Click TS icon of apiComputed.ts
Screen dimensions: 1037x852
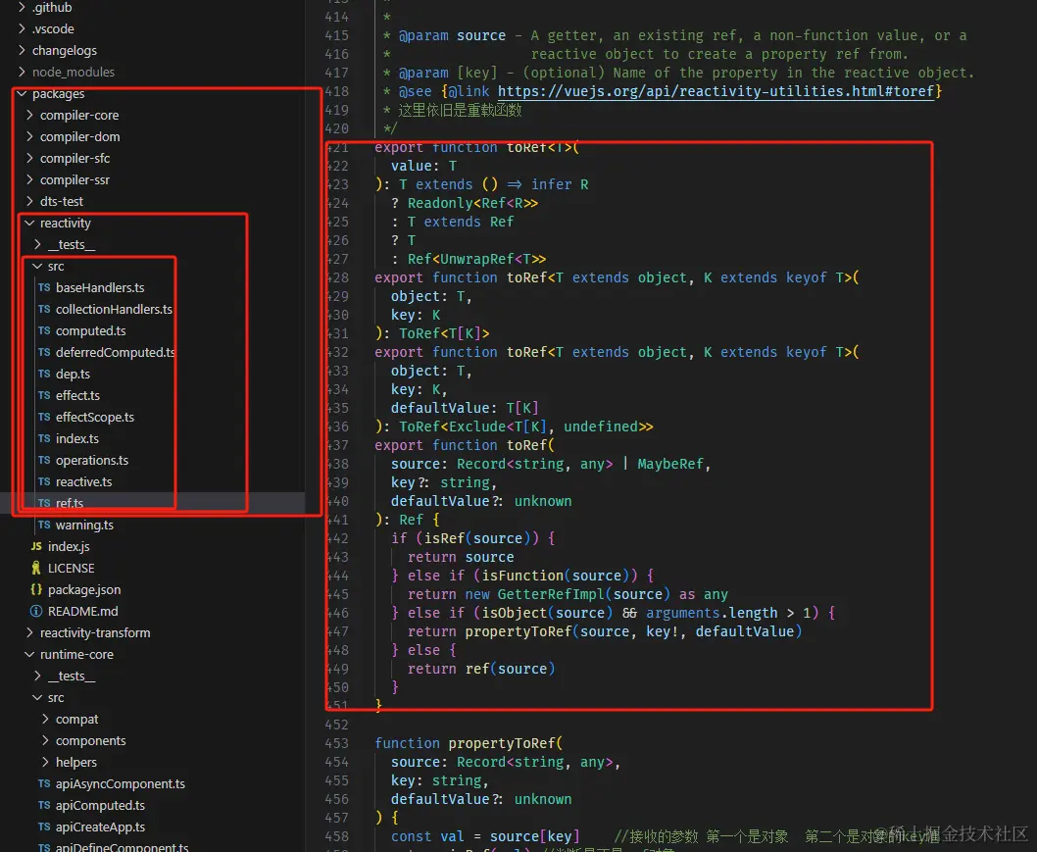tap(44, 805)
